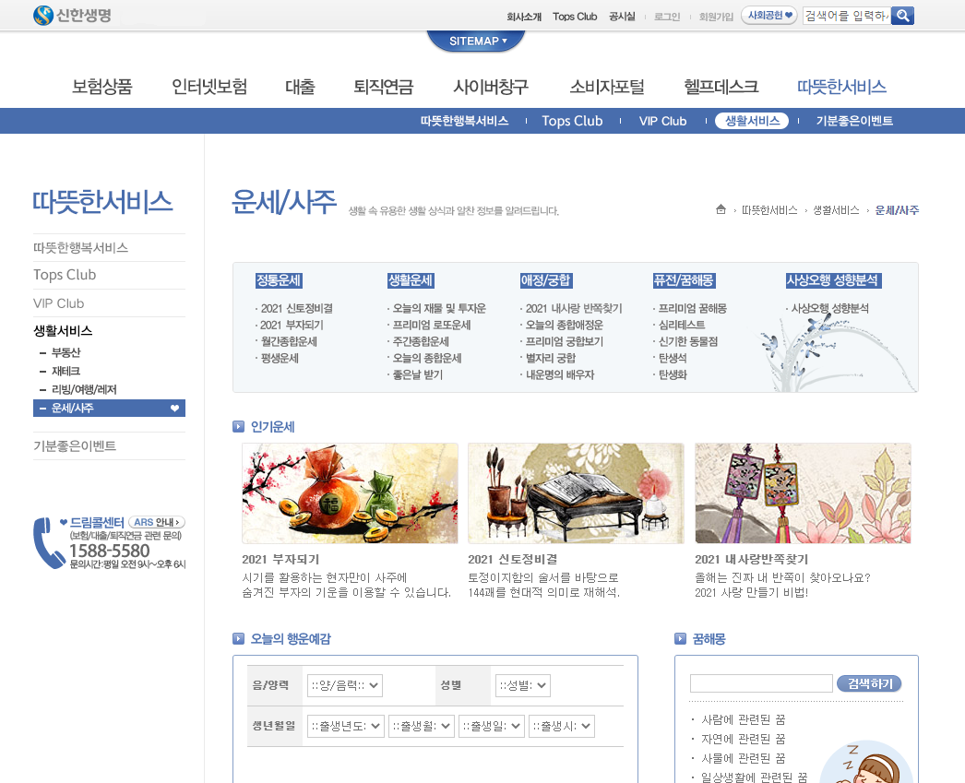The image size is (965, 783).
Task: Click the 탄생석 link
Action: 672,358
